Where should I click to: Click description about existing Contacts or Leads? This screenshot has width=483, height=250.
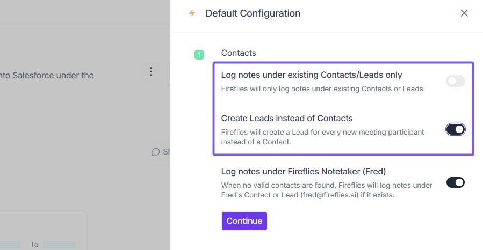322,89
